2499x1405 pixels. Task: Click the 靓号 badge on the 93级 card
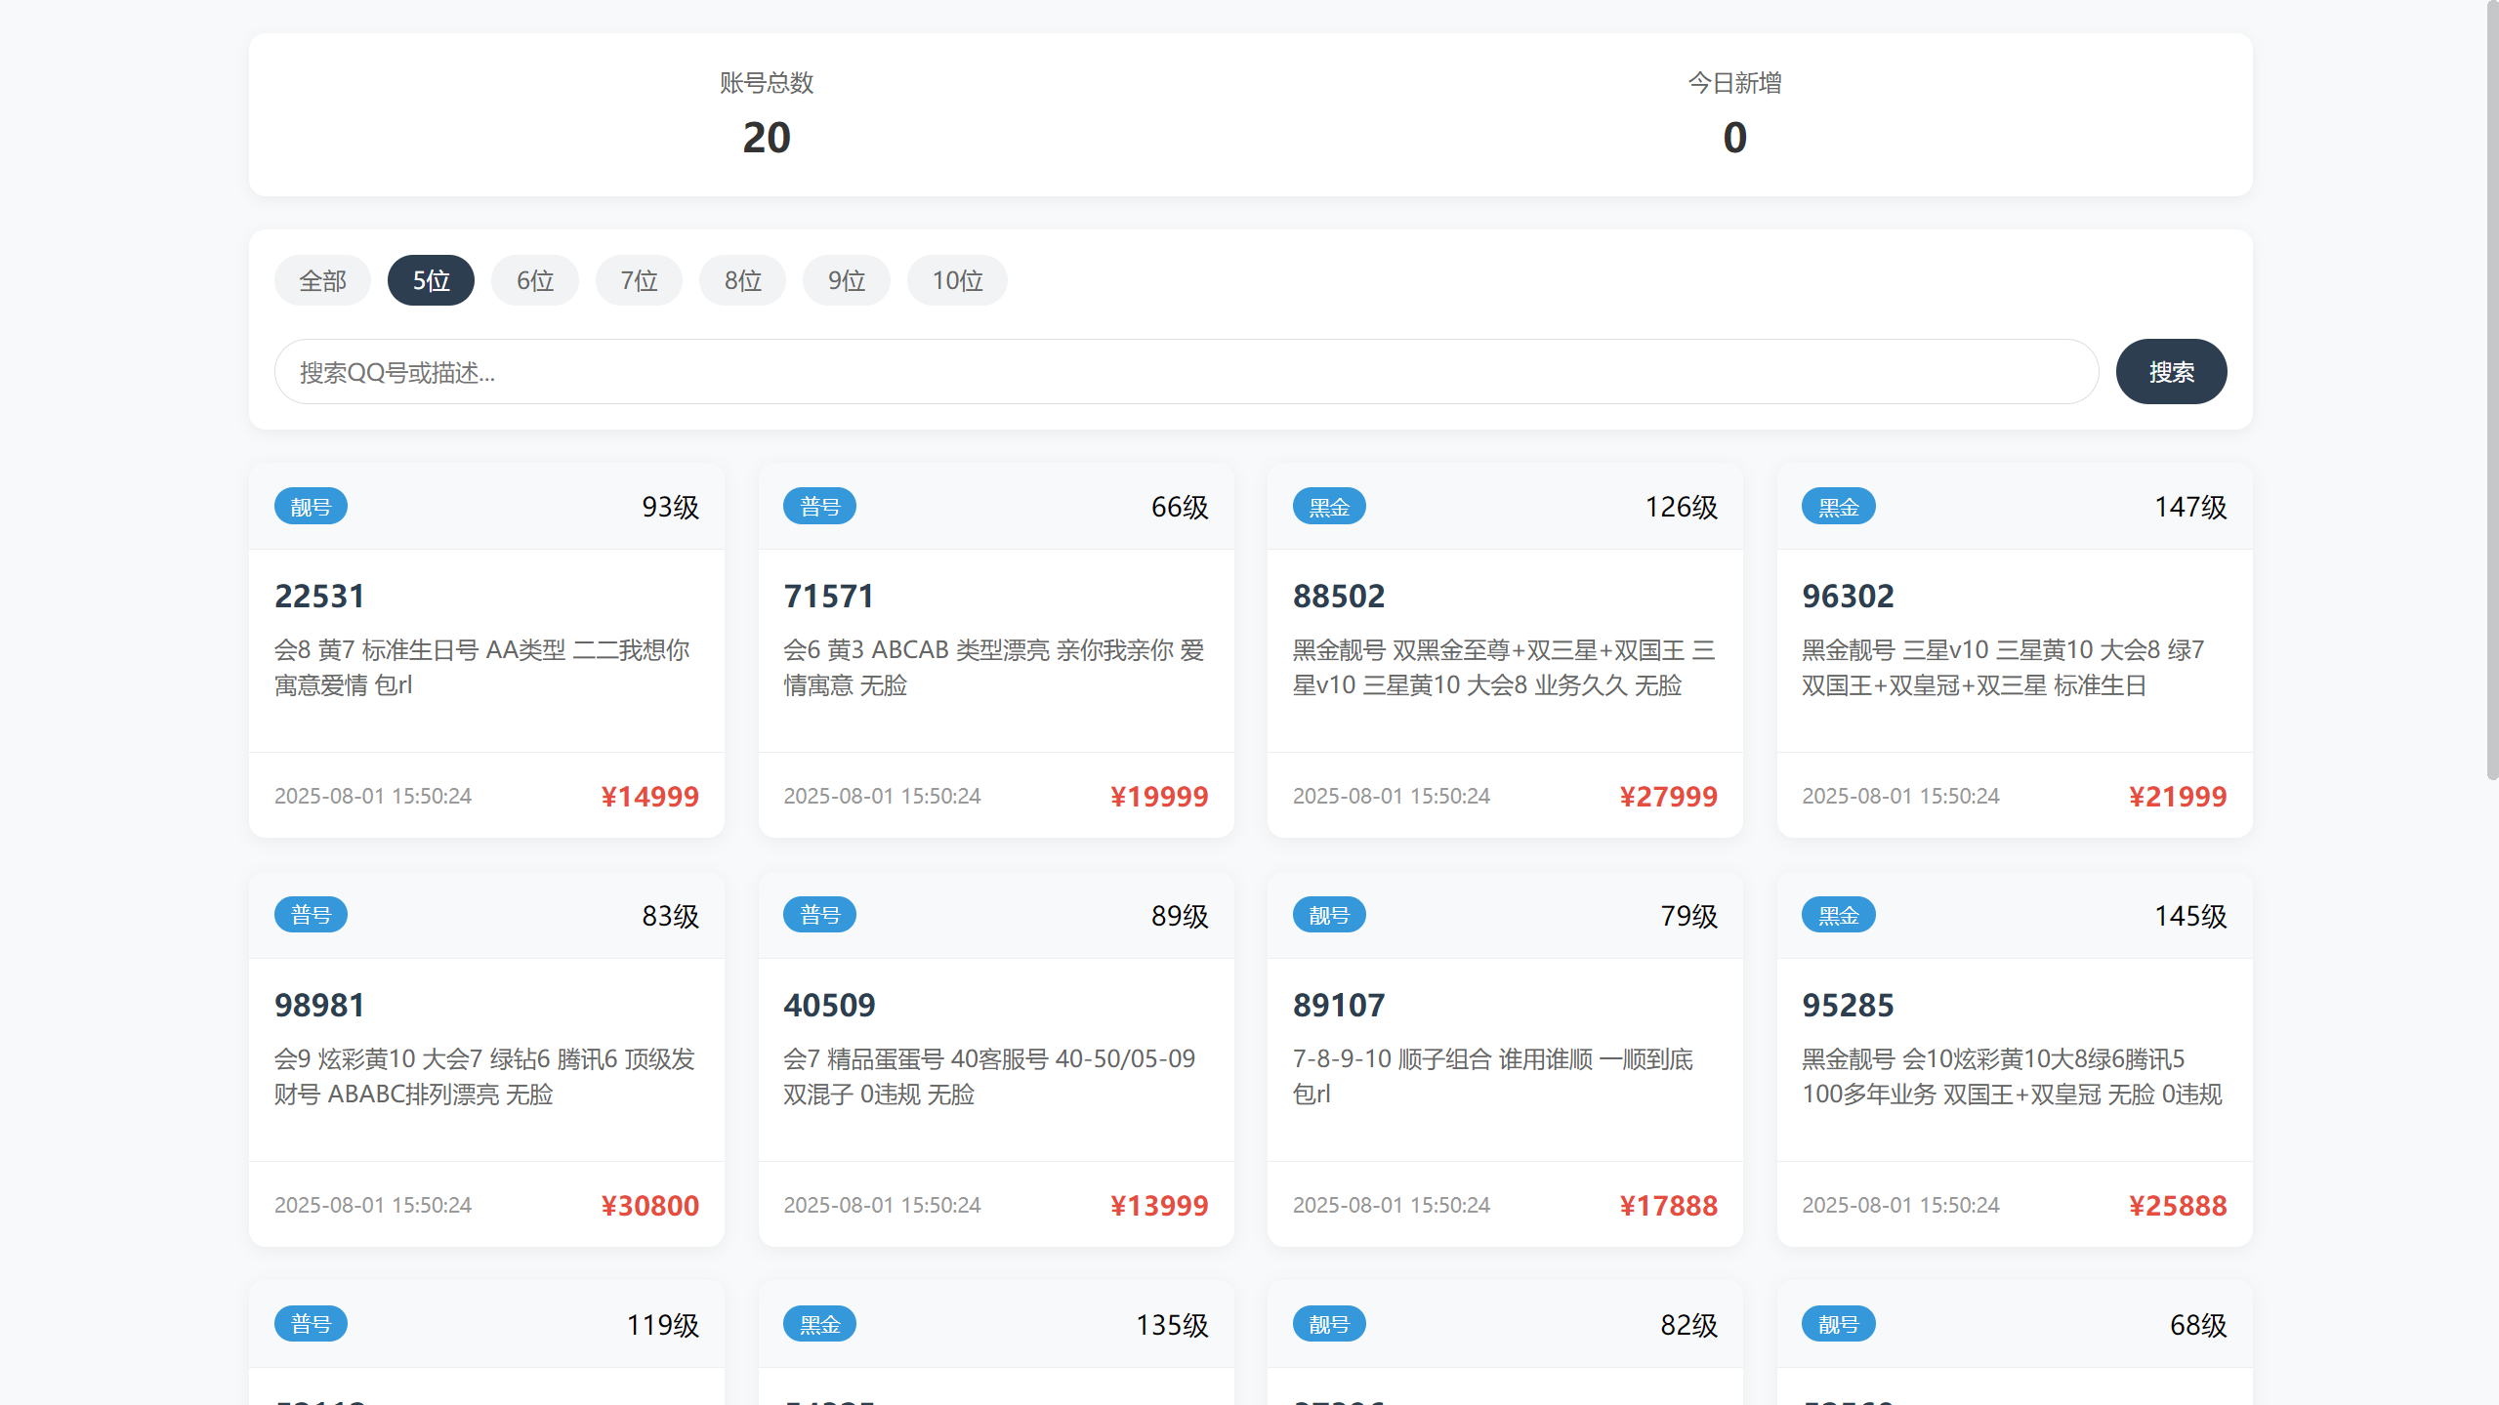[311, 507]
